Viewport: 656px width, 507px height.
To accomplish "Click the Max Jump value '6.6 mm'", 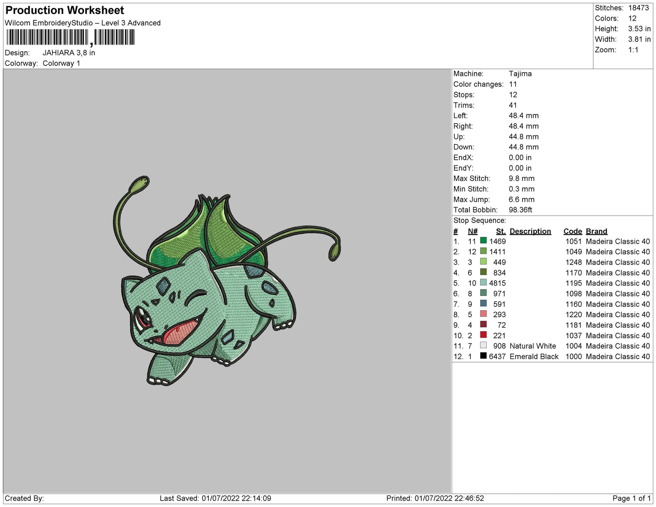I will click(x=522, y=199).
